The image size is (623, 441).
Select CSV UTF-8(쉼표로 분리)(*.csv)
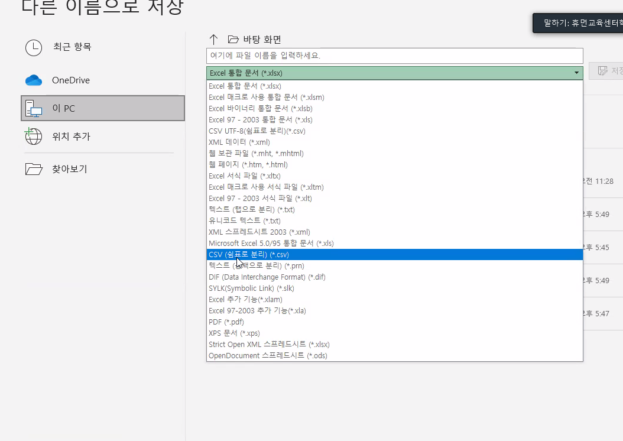pyautogui.click(x=394, y=131)
